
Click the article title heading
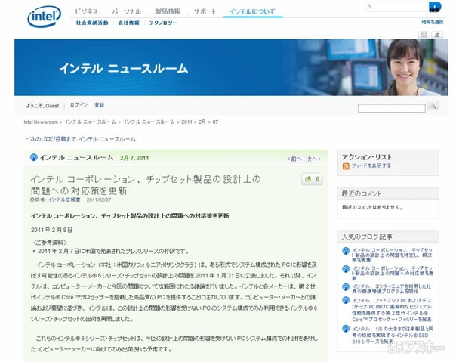145,184
